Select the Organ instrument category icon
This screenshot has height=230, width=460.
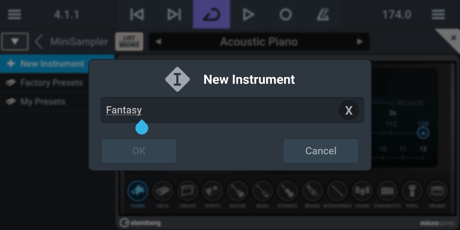(188, 191)
